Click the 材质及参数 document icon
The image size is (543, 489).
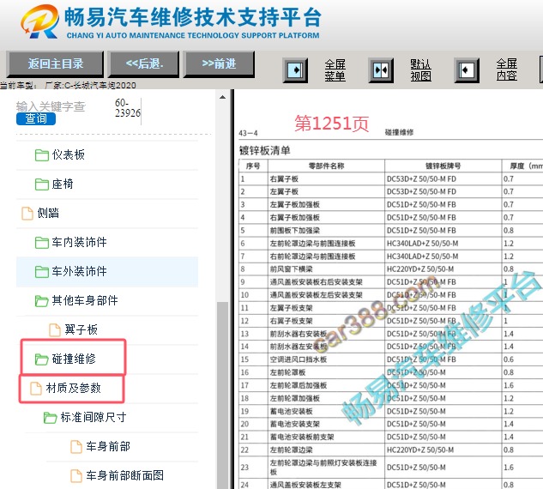pyautogui.click(x=35, y=389)
